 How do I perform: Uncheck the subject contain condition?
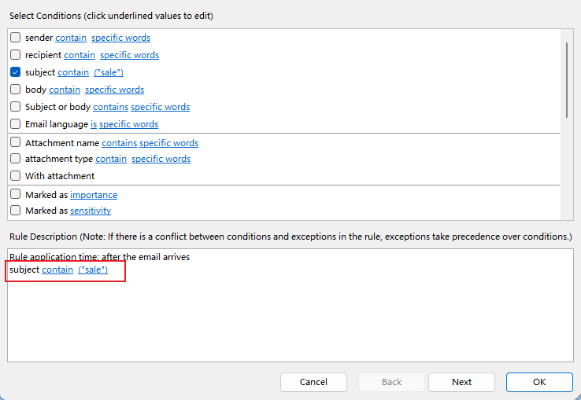(15, 72)
